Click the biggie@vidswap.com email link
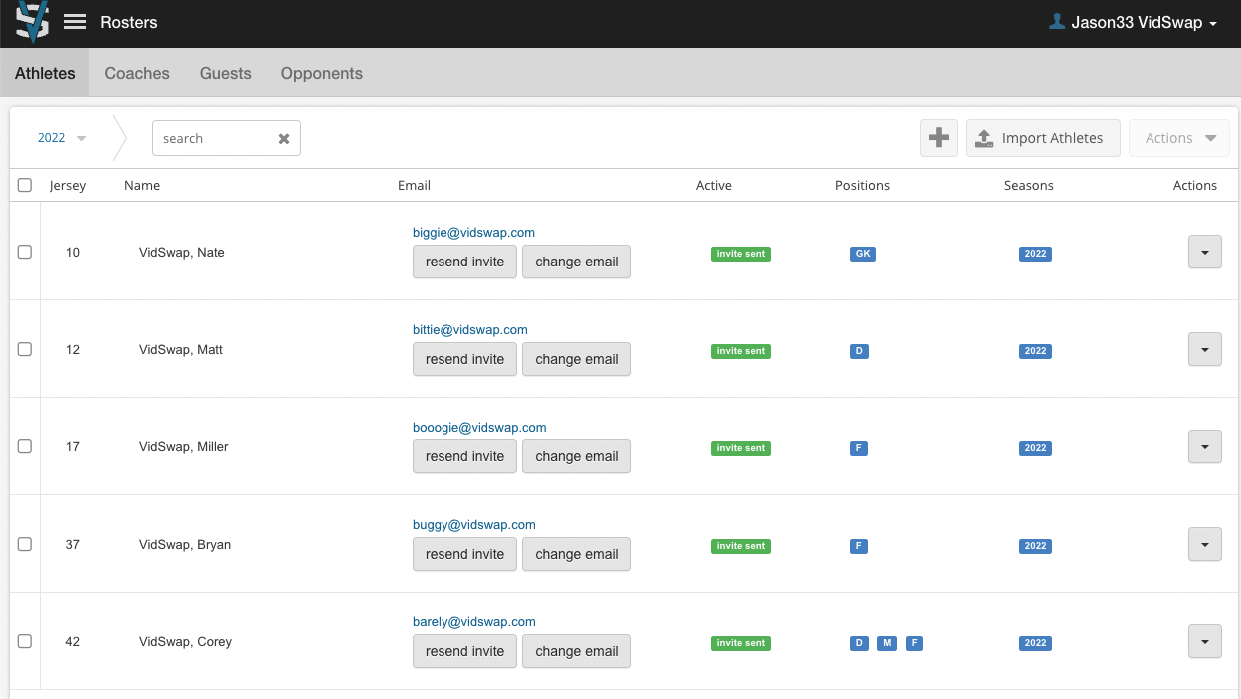Image resolution: width=1241 pixels, height=699 pixels. click(x=473, y=233)
